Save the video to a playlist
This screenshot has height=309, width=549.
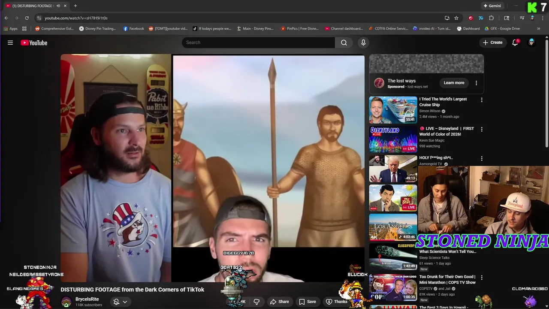click(x=307, y=302)
